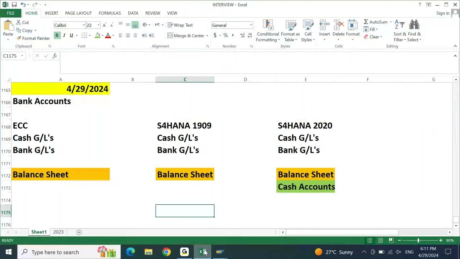Toggle Italic formatting
Screen dimensions: 460x259
(x=64, y=35)
